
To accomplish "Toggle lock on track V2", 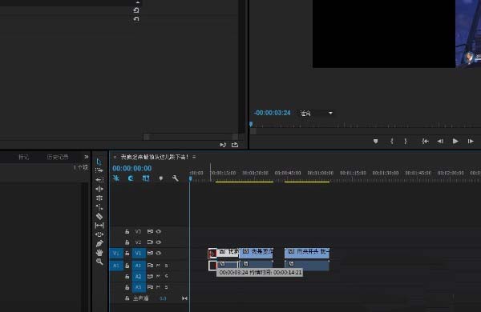I will coord(127,242).
